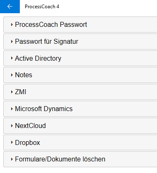Select the ProcessCoach Passwort heading text
This screenshot has height=173, width=157.
pyautogui.click(x=51, y=25)
